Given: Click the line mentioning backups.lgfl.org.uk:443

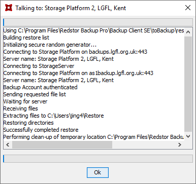Looking at the screenshot, I should pos(75,52).
